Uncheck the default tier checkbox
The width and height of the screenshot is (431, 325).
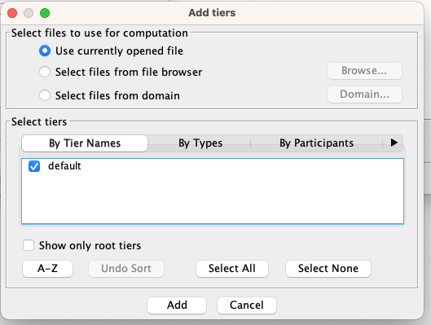coord(34,166)
